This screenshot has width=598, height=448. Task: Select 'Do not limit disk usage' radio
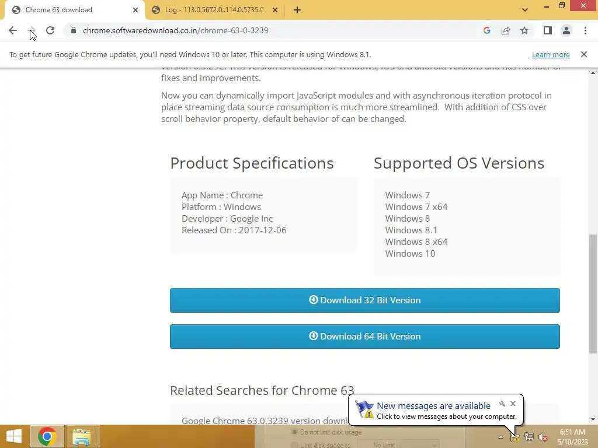tap(294, 432)
